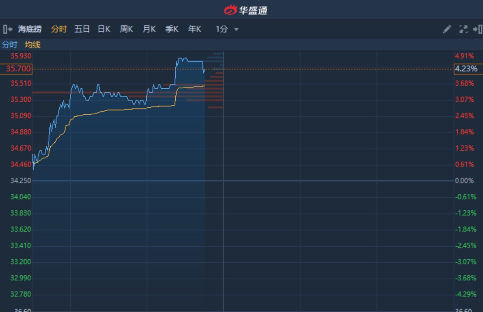483x312 pixels.
Task: Show the 月K monthly chart
Action: click(149, 29)
